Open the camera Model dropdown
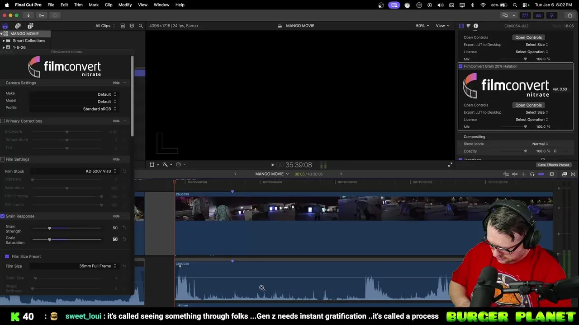579x325 pixels. coord(73,102)
